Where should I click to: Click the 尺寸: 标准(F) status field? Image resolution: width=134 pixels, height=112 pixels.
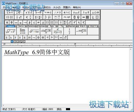[32, 109]
